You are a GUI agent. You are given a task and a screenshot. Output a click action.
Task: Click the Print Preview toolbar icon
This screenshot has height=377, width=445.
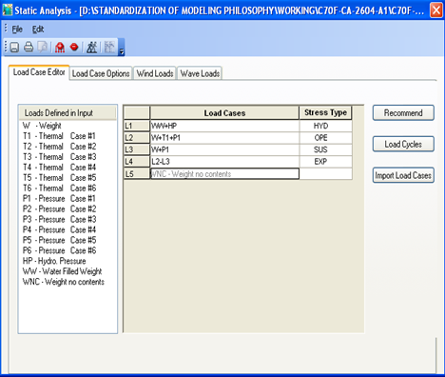tap(43, 48)
